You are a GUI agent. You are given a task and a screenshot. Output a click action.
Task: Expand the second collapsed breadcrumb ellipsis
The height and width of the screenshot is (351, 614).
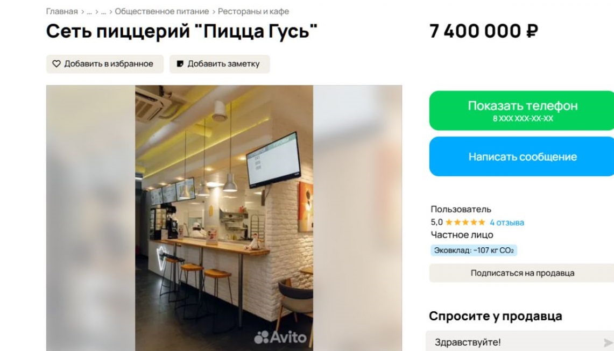tap(103, 12)
